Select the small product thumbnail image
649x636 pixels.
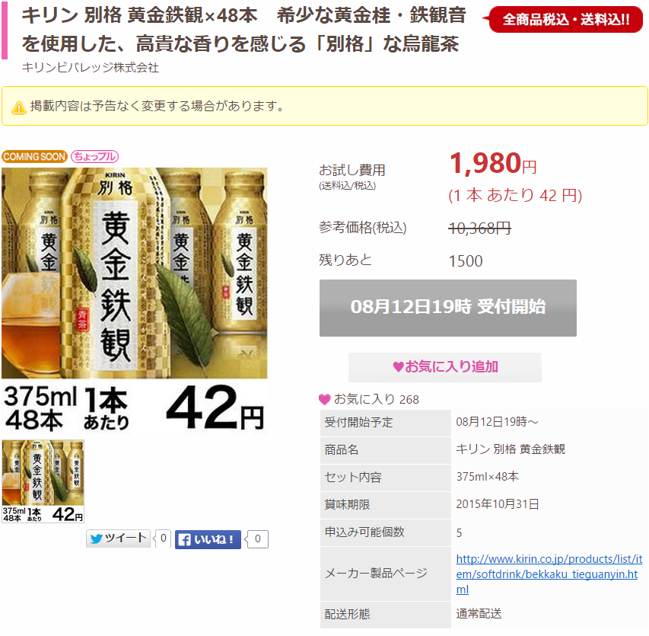[43, 481]
